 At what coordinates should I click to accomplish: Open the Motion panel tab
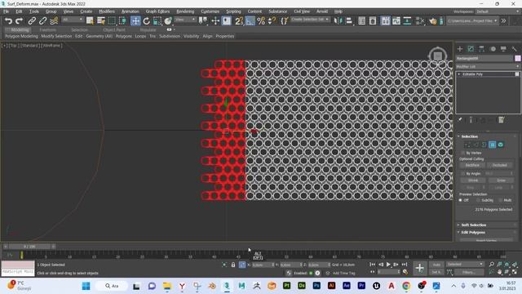493,49
